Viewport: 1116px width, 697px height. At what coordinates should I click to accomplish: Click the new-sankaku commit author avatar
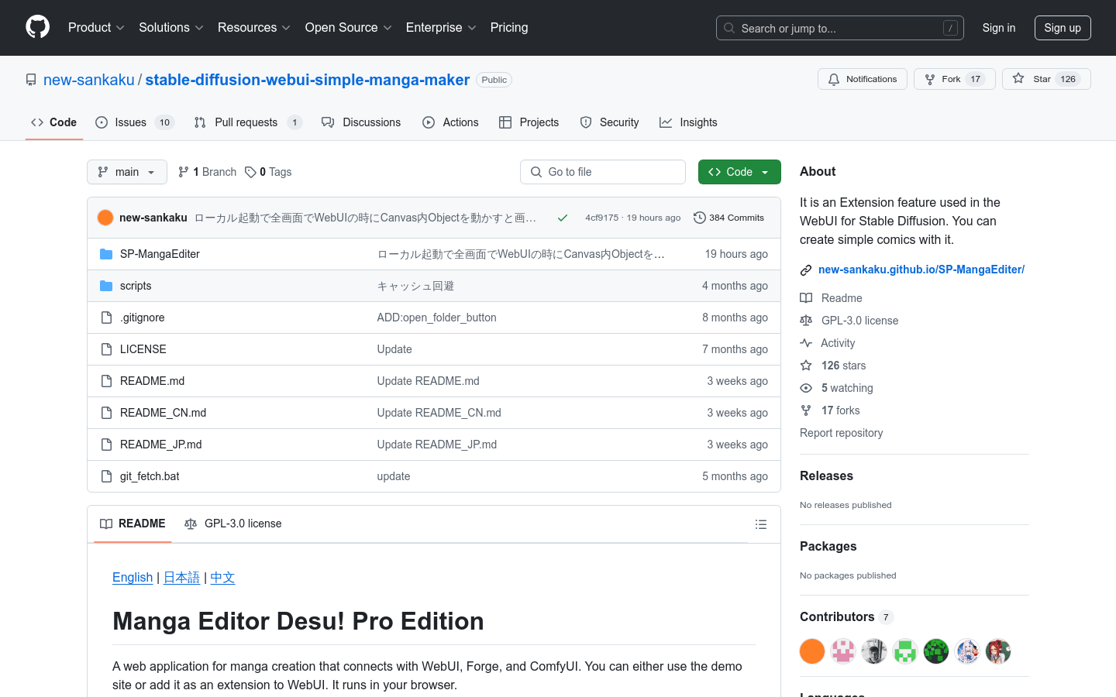[105, 218]
